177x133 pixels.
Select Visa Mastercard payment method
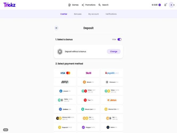(x=65, y=73)
